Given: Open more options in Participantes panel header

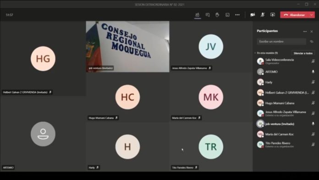Looking at the screenshot, I should 305,31.
